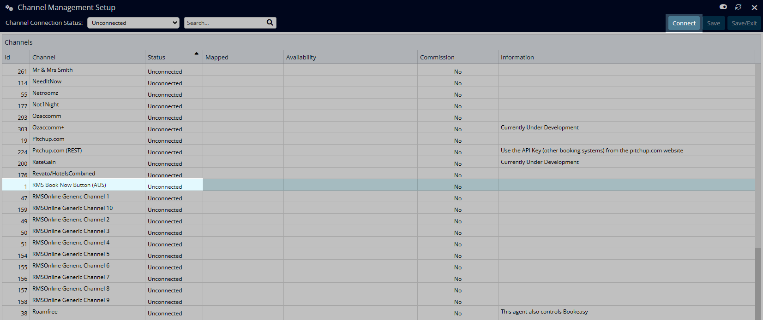The image size is (763, 320).
Task: Click the search magnifier icon
Action: (270, 23)
